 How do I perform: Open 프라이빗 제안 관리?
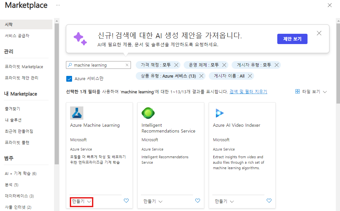[x=22, y=78]
